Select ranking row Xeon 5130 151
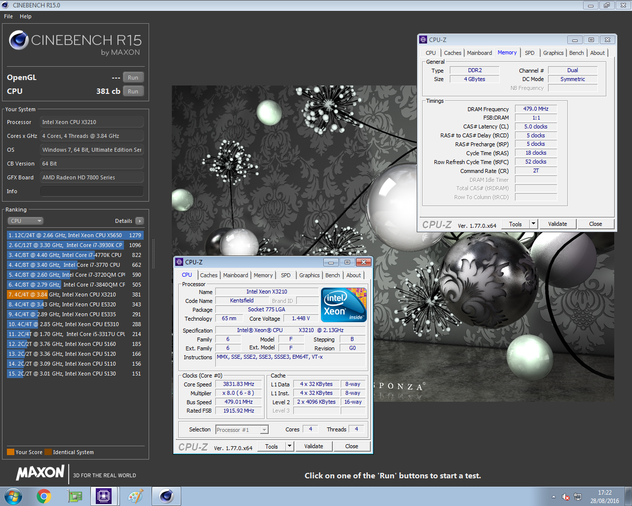 tap(75, 374)
